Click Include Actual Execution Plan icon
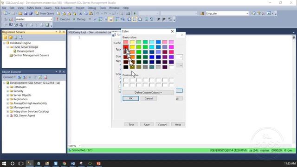 [x=117, y=19]
